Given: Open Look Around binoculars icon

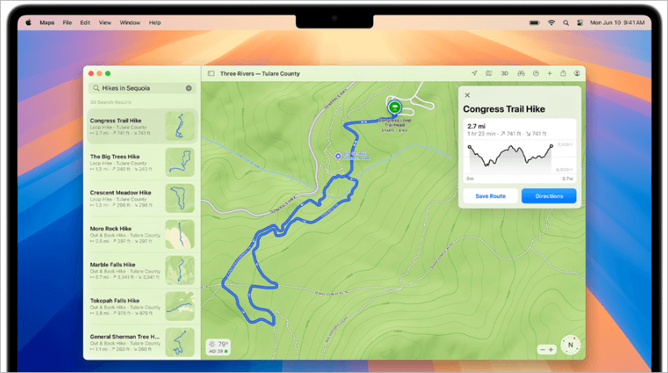Looking at the screenshot, I should point(521,73).
